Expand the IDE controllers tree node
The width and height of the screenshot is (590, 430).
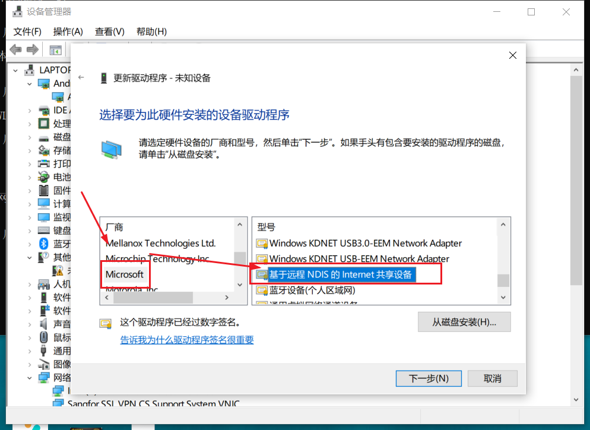(x=30, y=110)
